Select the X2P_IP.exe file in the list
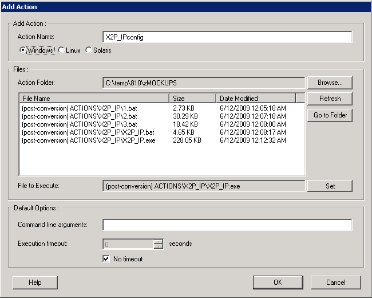Screen dimensions: 372x298 tap(88, 140)
